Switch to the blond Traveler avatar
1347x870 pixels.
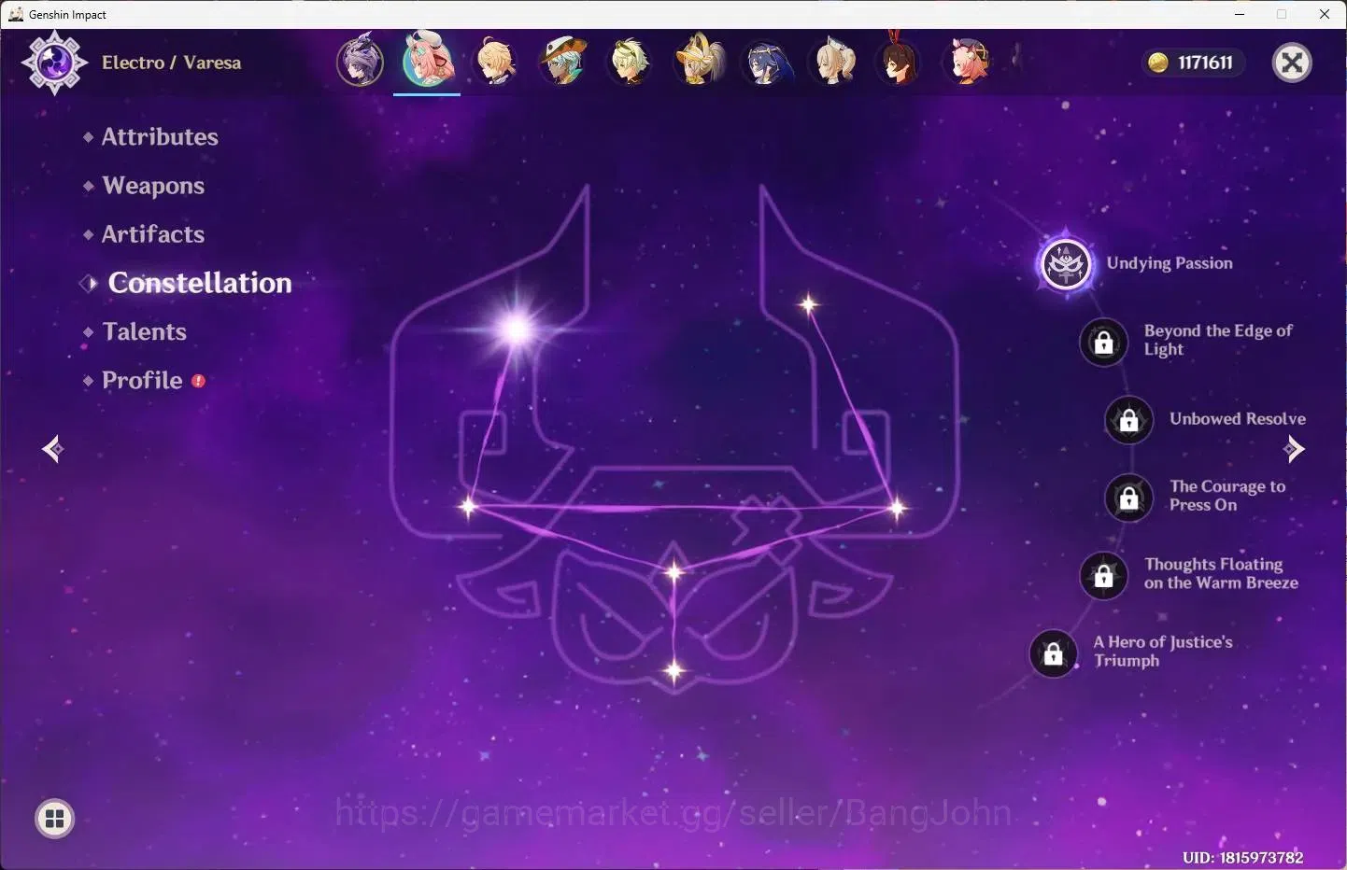click(x=495, y=62)
